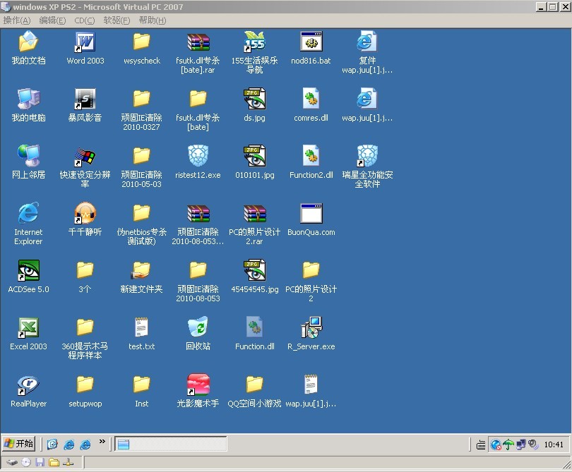572x472 pixels.
Task: Click the Recycle Bin icon
Action: pos(198,328)
